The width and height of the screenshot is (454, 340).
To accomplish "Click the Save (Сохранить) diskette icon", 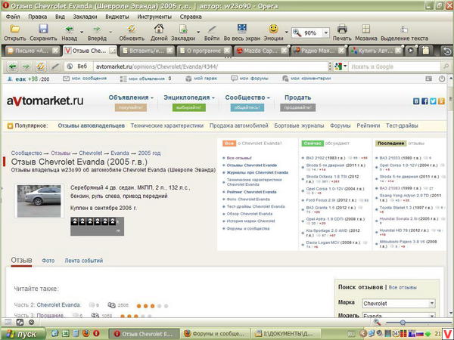I will [x=43, y=29].
